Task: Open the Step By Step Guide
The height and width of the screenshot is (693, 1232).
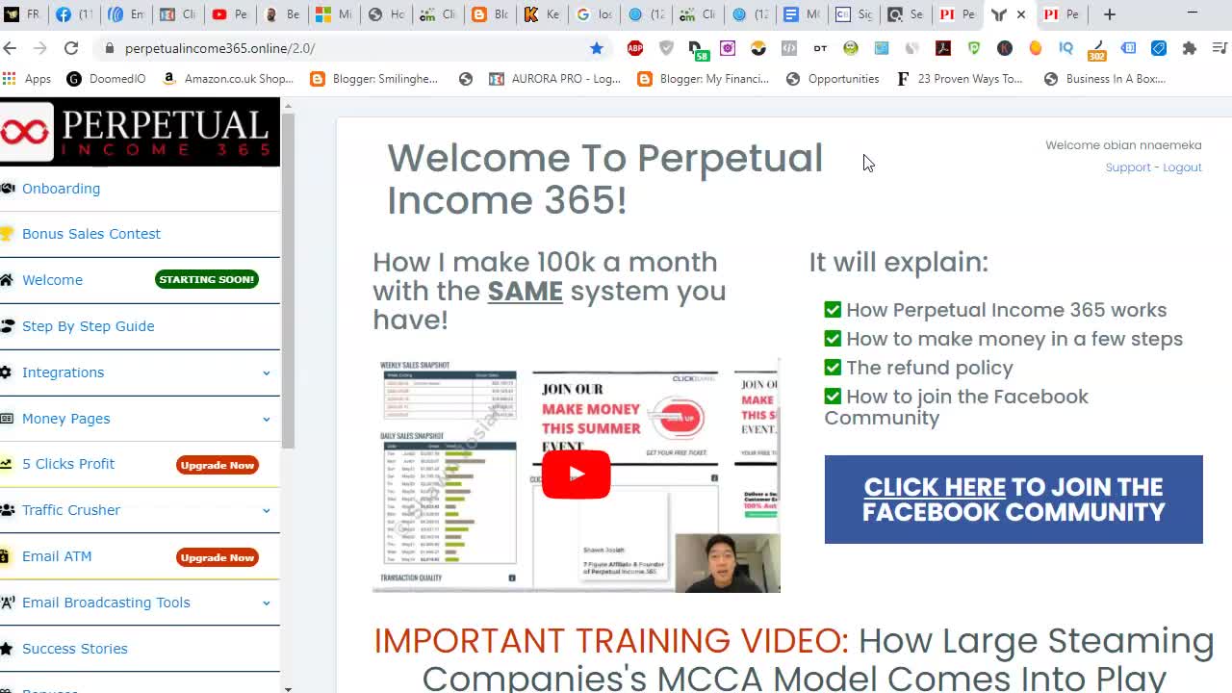Action: point(88,326)
